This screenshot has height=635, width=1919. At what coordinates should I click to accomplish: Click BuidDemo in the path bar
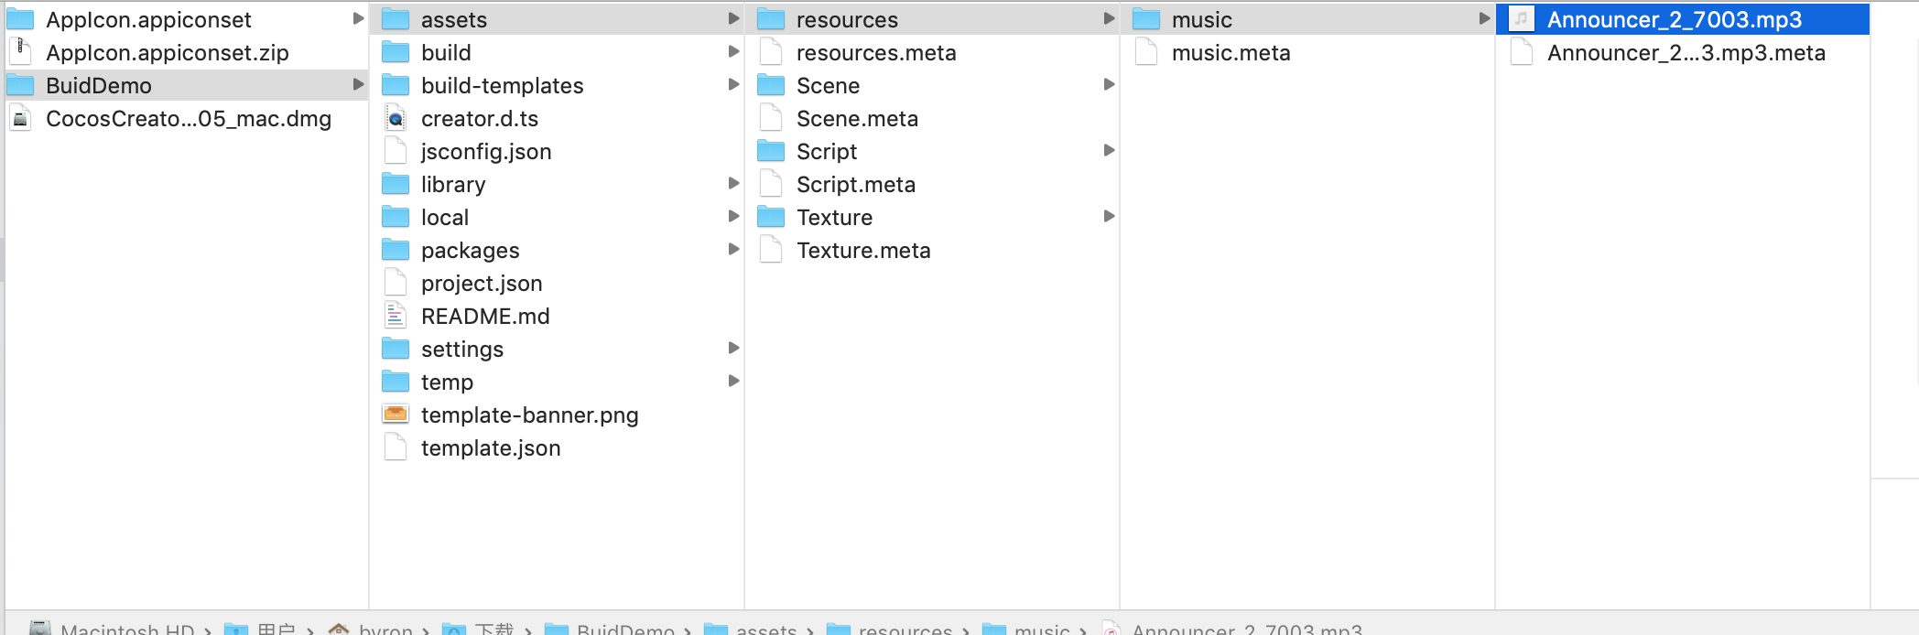(x=625, y=630)
